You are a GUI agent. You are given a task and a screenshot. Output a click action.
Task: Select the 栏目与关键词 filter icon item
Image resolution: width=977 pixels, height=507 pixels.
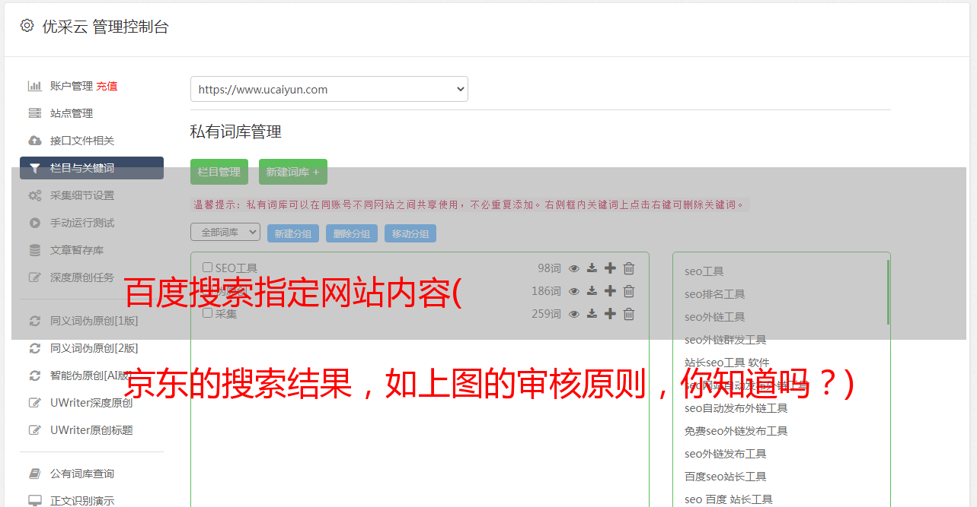(x=91, y=168)
